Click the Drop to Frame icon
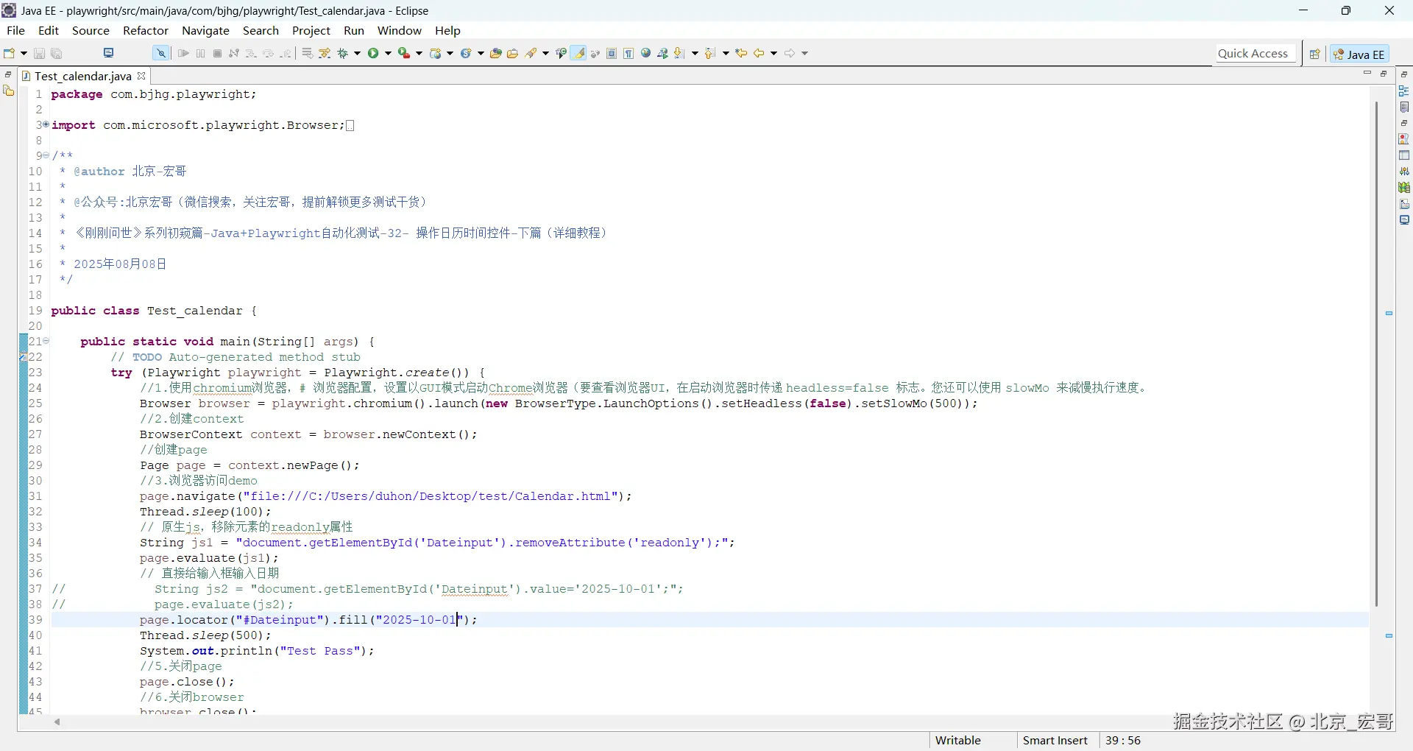 [308, 53]
